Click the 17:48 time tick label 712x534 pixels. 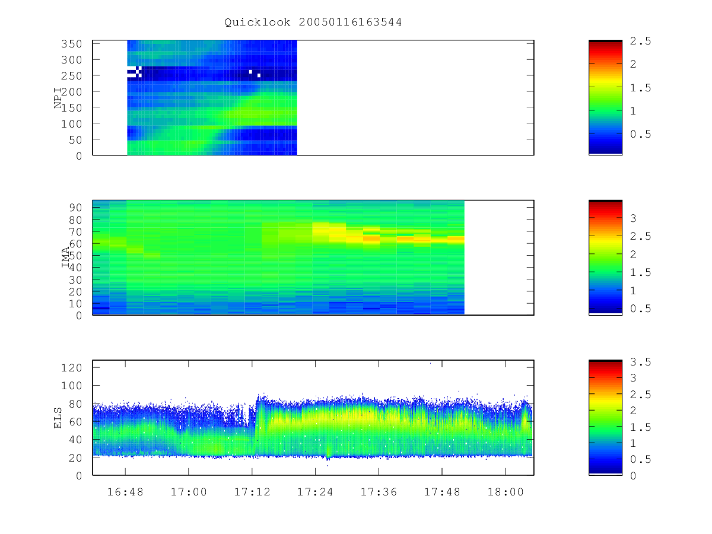pos(442,492)
